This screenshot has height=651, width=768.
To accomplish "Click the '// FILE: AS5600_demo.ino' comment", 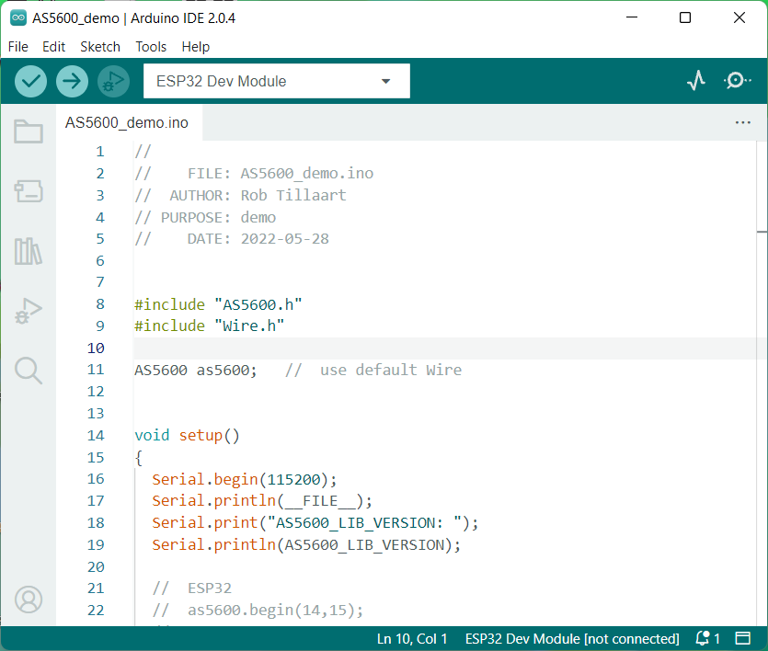I will click(x=254, y=173).
